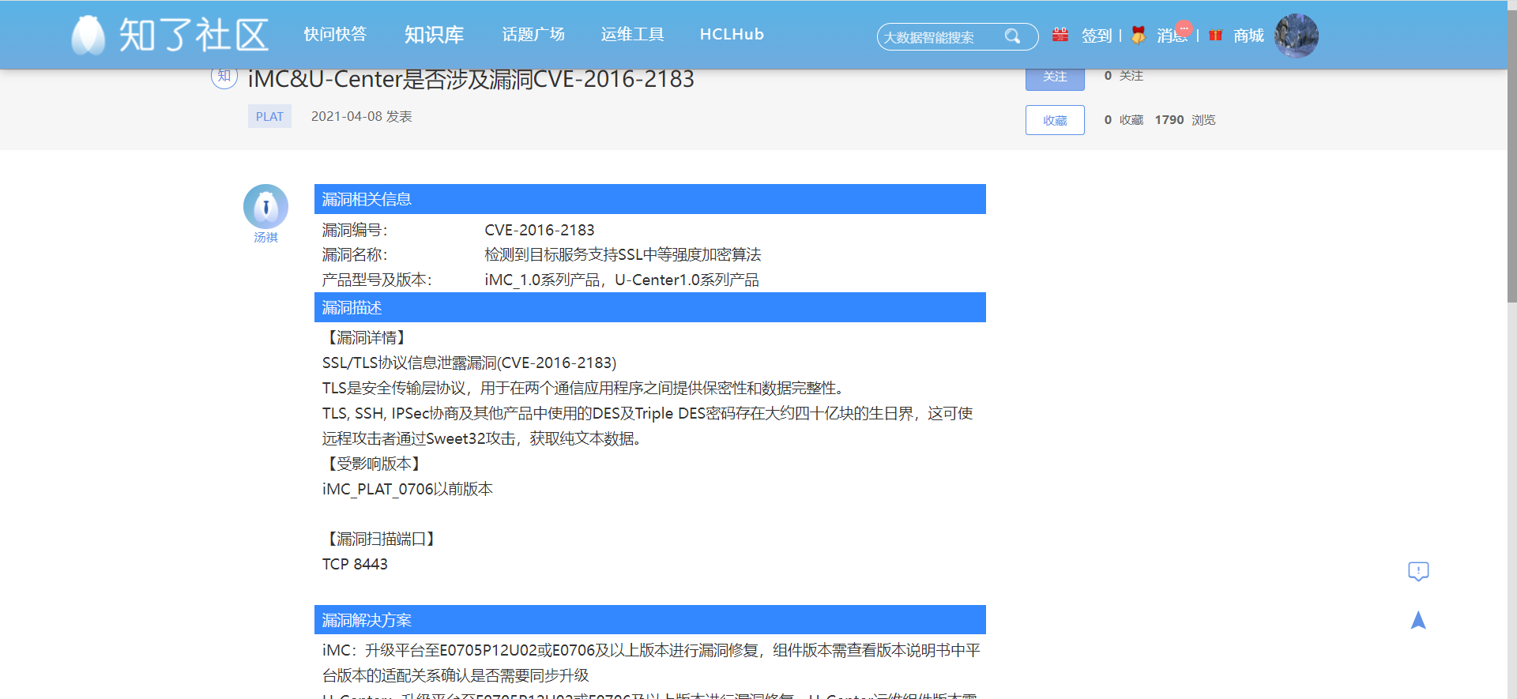Click the 漏洞编号: label
The height and width of the screenshot is (699, 1517).
coord(355,230)
